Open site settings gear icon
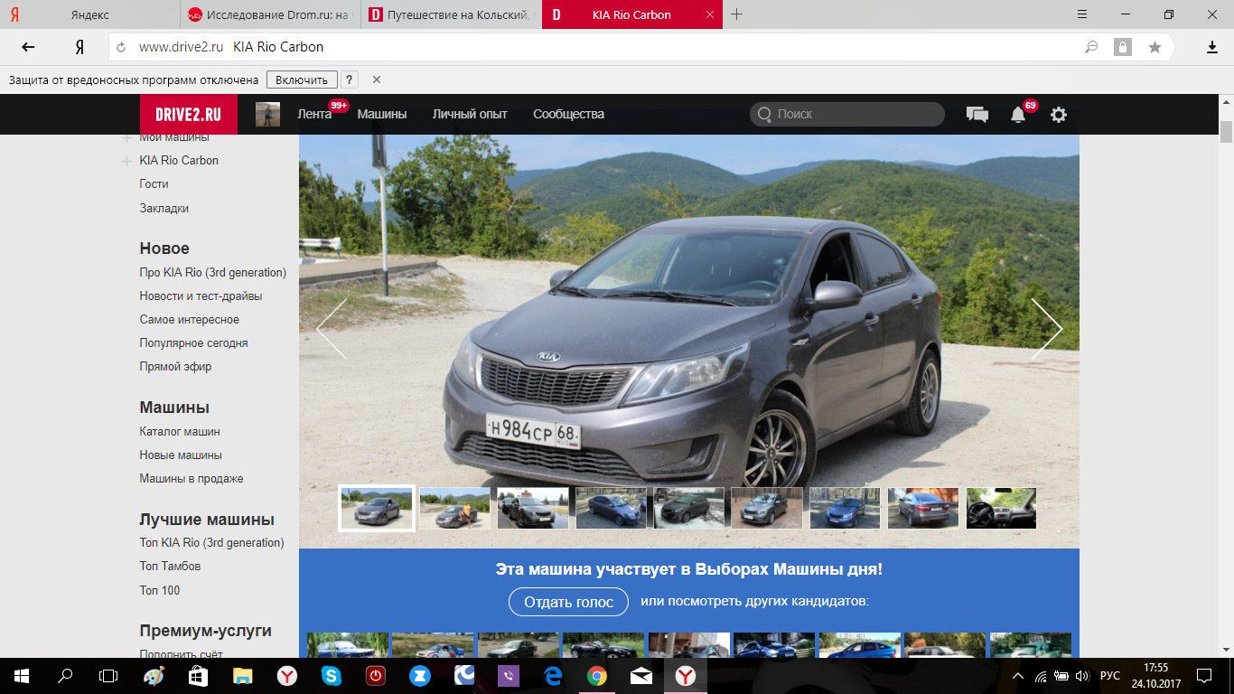1234x694 pixels. (x=1059, y=115)
